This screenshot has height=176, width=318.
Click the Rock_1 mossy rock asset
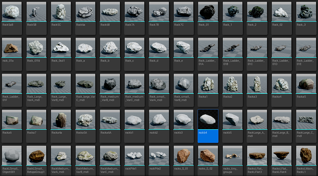click(x=233, y=18)
